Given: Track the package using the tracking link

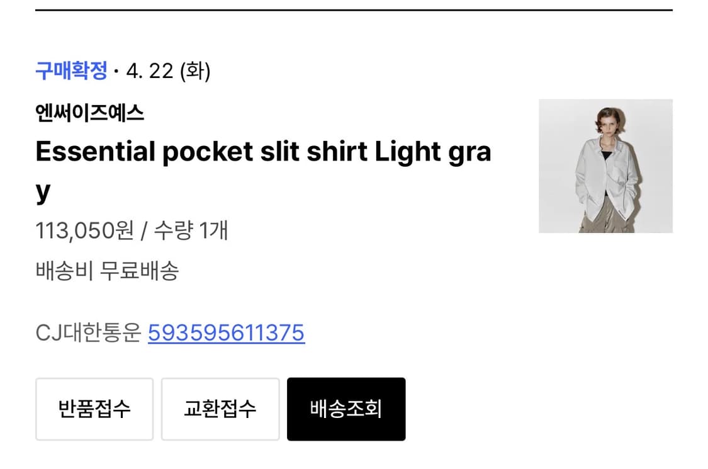Looking at the screenshot, I should (225, 333).
